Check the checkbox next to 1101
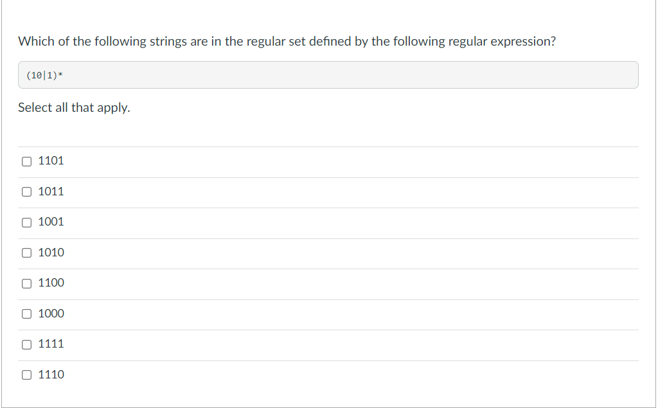This screenshot has width=658, height=408. tap(26, 161)
